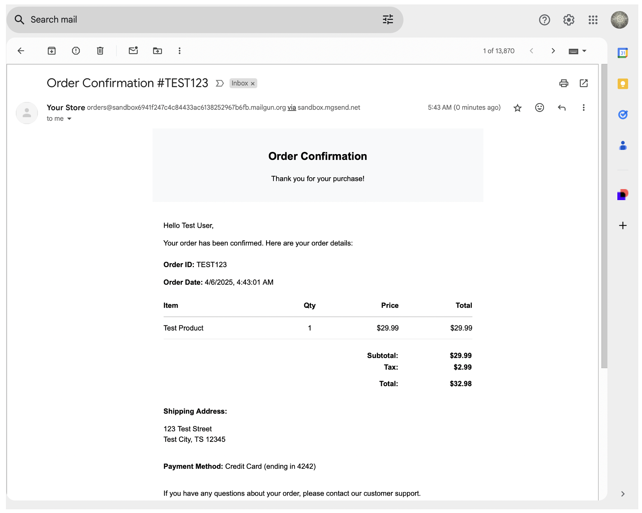Screen dimensions: 642x513
Task: Star this email
Action: [517, 108]
